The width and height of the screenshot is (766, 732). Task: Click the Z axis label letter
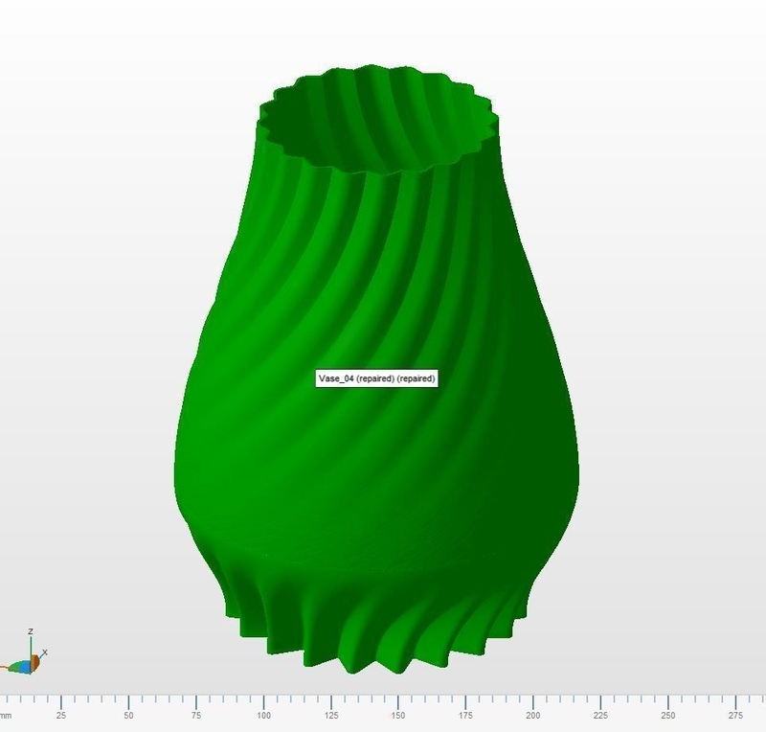[x=30, y=630]
